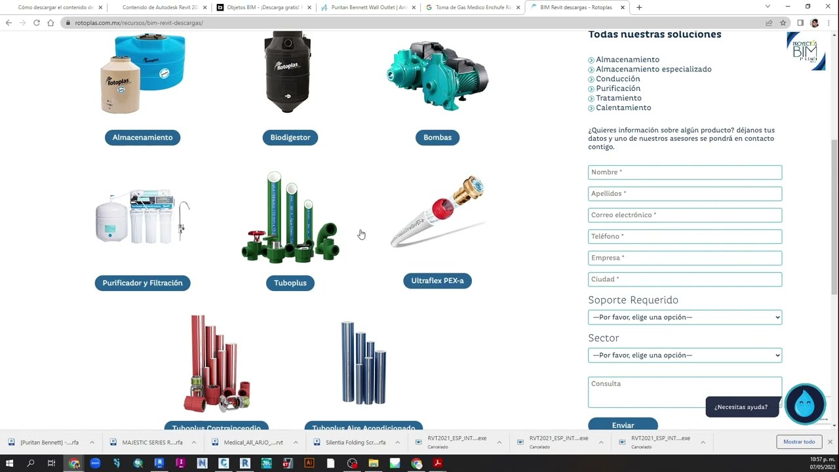This screenshot has width=839, height=472.
Task: Close the Toma de Gas Medico tab
Action: point(518,8)
